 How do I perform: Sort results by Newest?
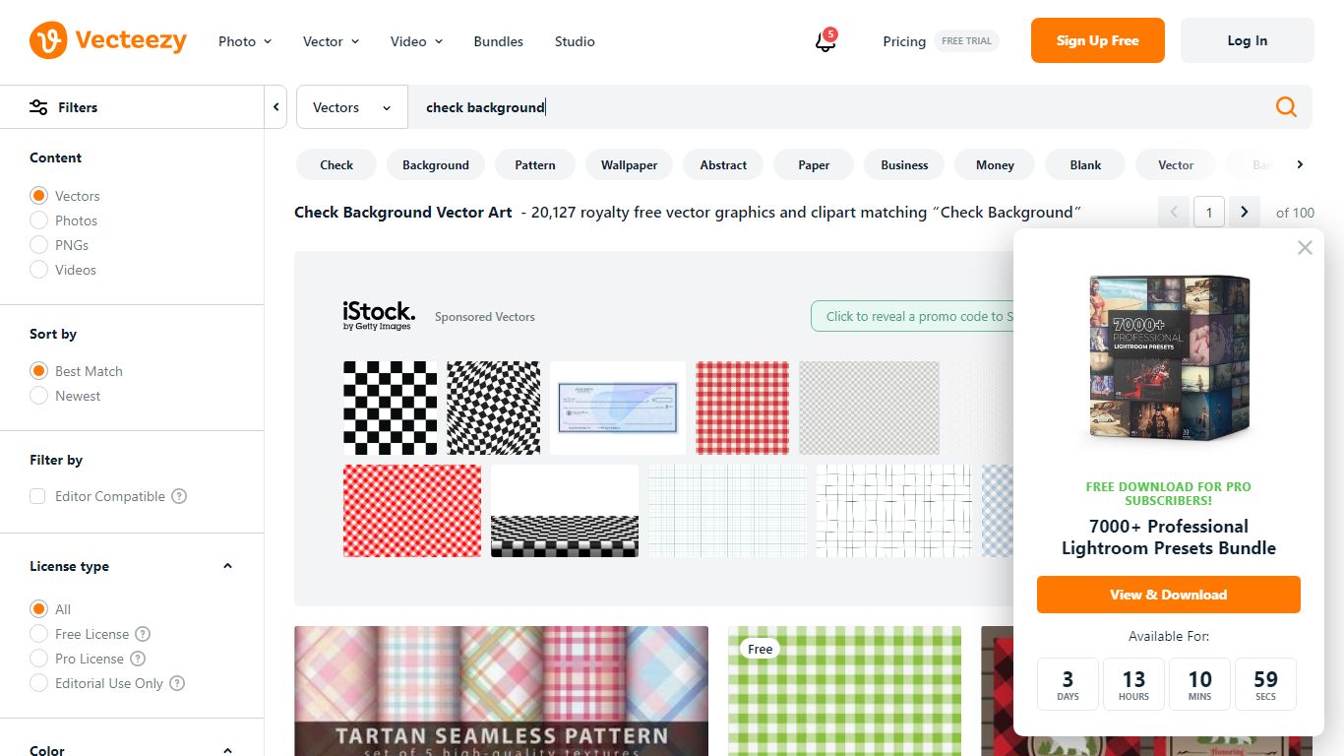(x=38, y=396)
